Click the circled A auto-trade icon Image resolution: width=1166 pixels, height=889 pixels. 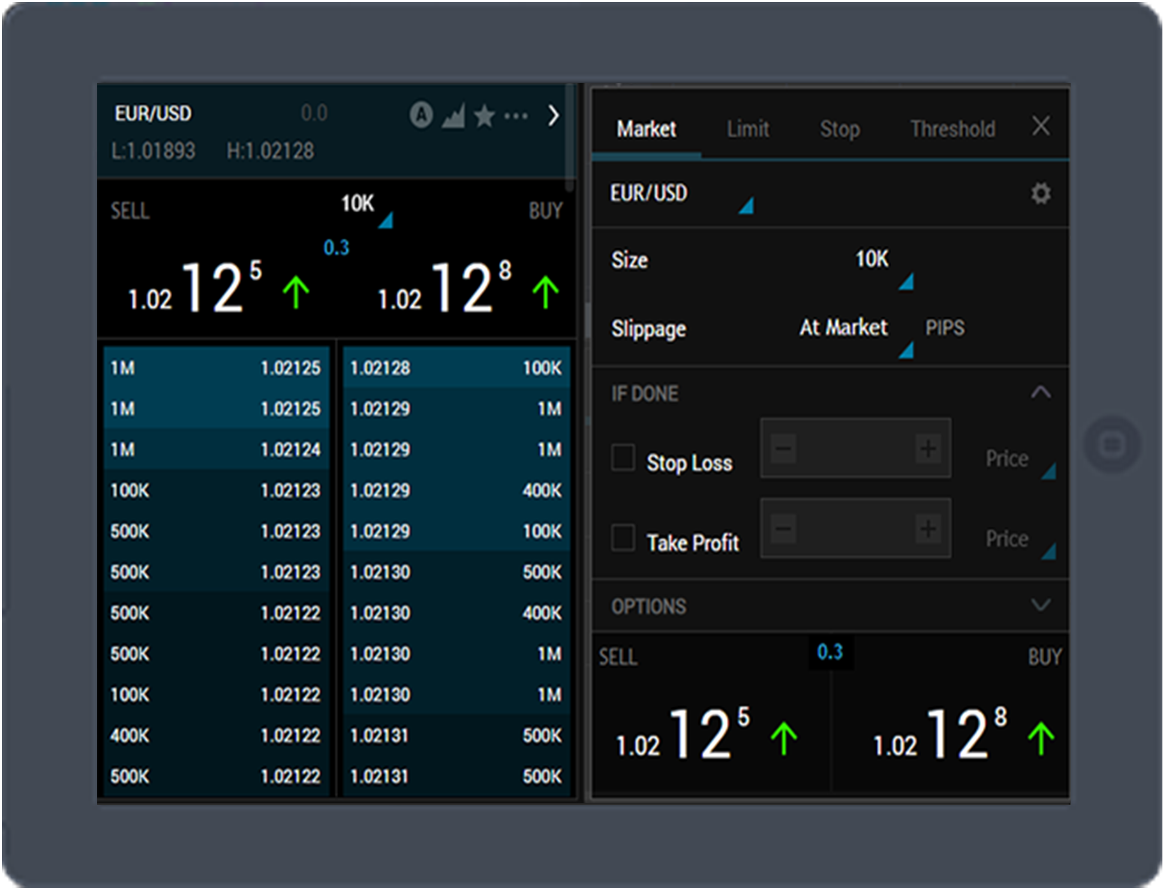pyautogui.click(x=421, y=115)
